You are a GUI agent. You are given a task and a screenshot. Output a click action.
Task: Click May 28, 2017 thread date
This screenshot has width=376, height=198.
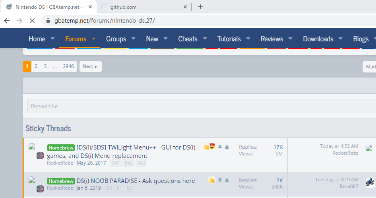coord(91,163)
